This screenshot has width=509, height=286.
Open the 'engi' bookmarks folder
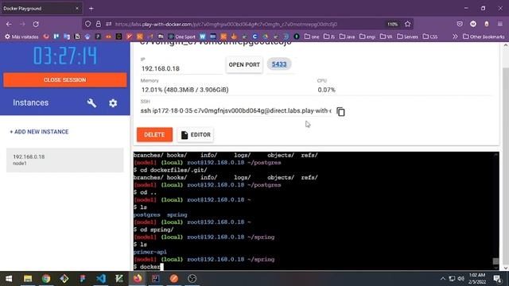pos(367,37)
